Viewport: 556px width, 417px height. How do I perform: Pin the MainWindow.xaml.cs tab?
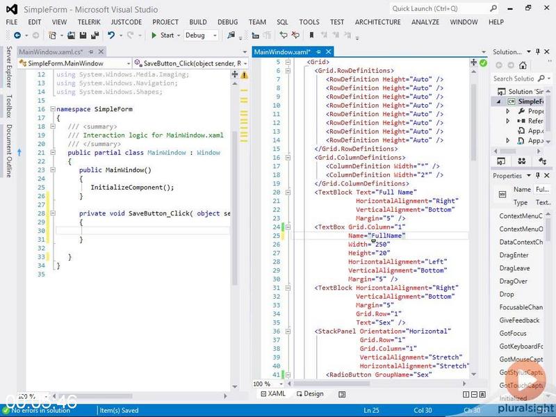[x=91, y=51]
